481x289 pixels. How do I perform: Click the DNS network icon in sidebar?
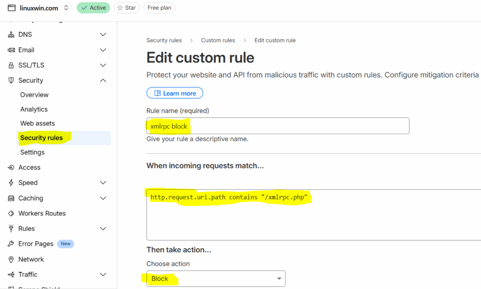[11, 35]
